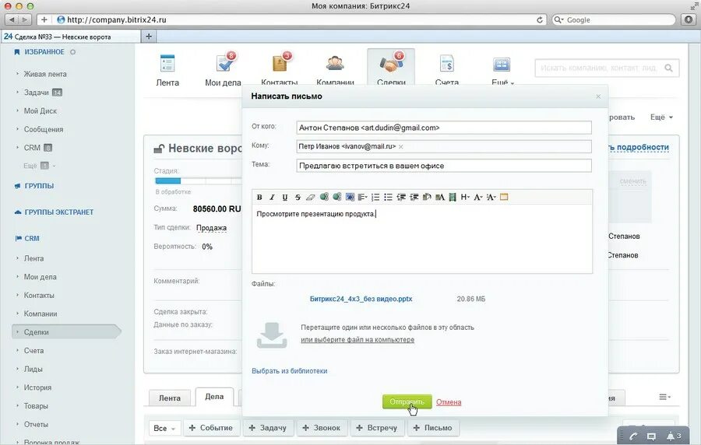701x445 pixels.
Task: Expand Ещё in the left sidebar favorites
Action: [x=40, y=166]
